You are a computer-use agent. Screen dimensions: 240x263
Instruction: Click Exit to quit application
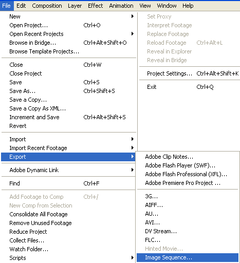[190, 87]
